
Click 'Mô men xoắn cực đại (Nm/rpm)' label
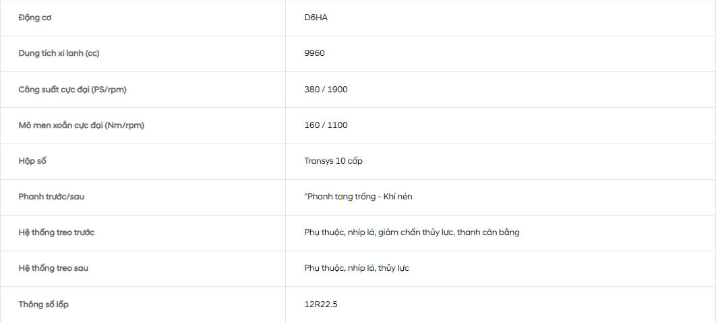coord(81,125)
